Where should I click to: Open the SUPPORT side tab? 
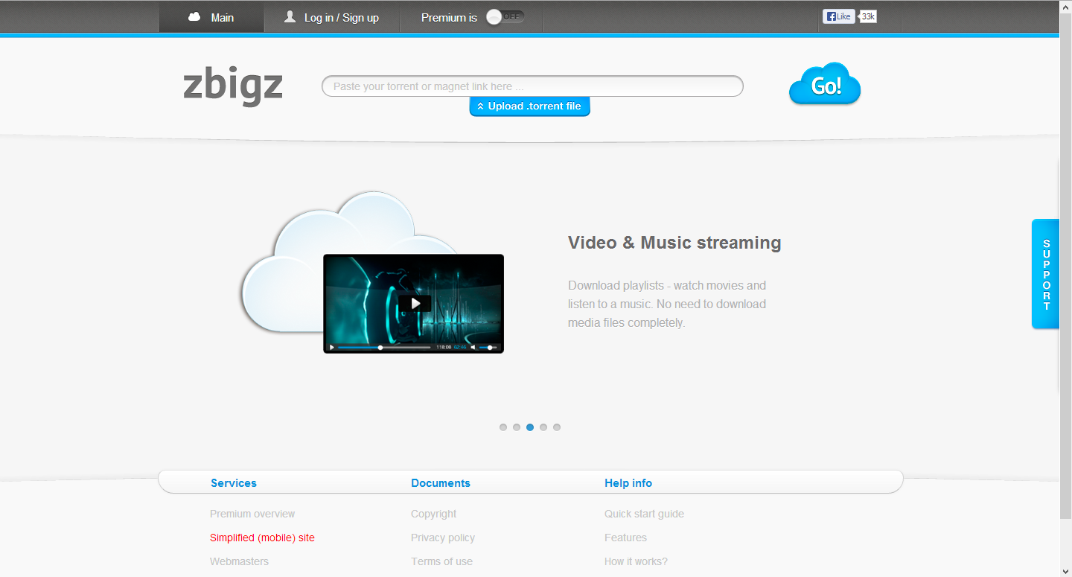click(x=1045, y=274)
